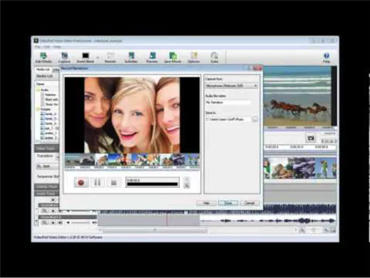Open the File menu

38,47
